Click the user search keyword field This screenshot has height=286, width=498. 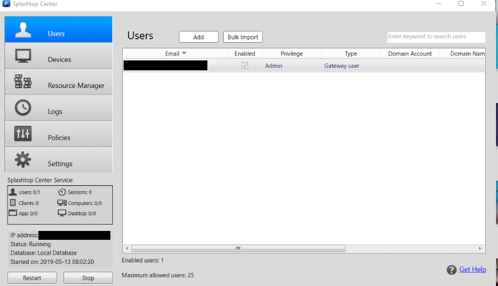click(x=435, y=36)
